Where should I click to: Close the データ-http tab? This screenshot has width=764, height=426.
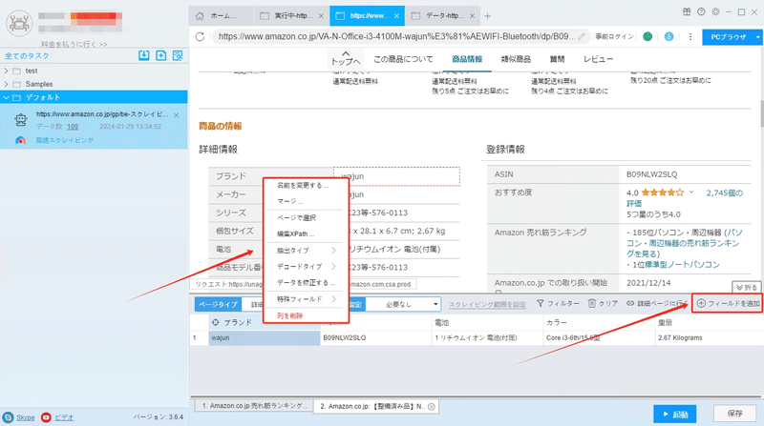tap(472, 16)
